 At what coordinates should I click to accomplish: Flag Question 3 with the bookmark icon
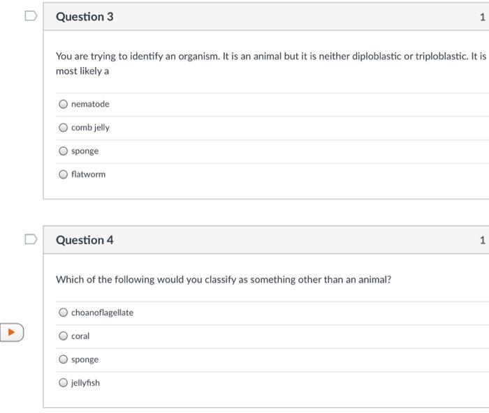coord(29,15)
